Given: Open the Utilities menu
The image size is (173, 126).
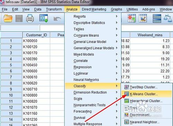Looking at the screenshot, I should click(132, 9).
